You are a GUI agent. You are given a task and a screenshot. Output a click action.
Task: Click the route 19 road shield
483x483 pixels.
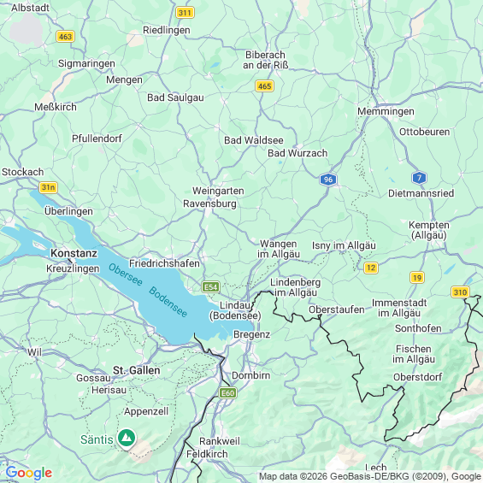[417, 278]
